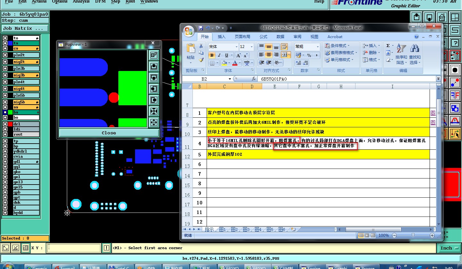Save the Excel workbook via quick access

tap(201, 28)
